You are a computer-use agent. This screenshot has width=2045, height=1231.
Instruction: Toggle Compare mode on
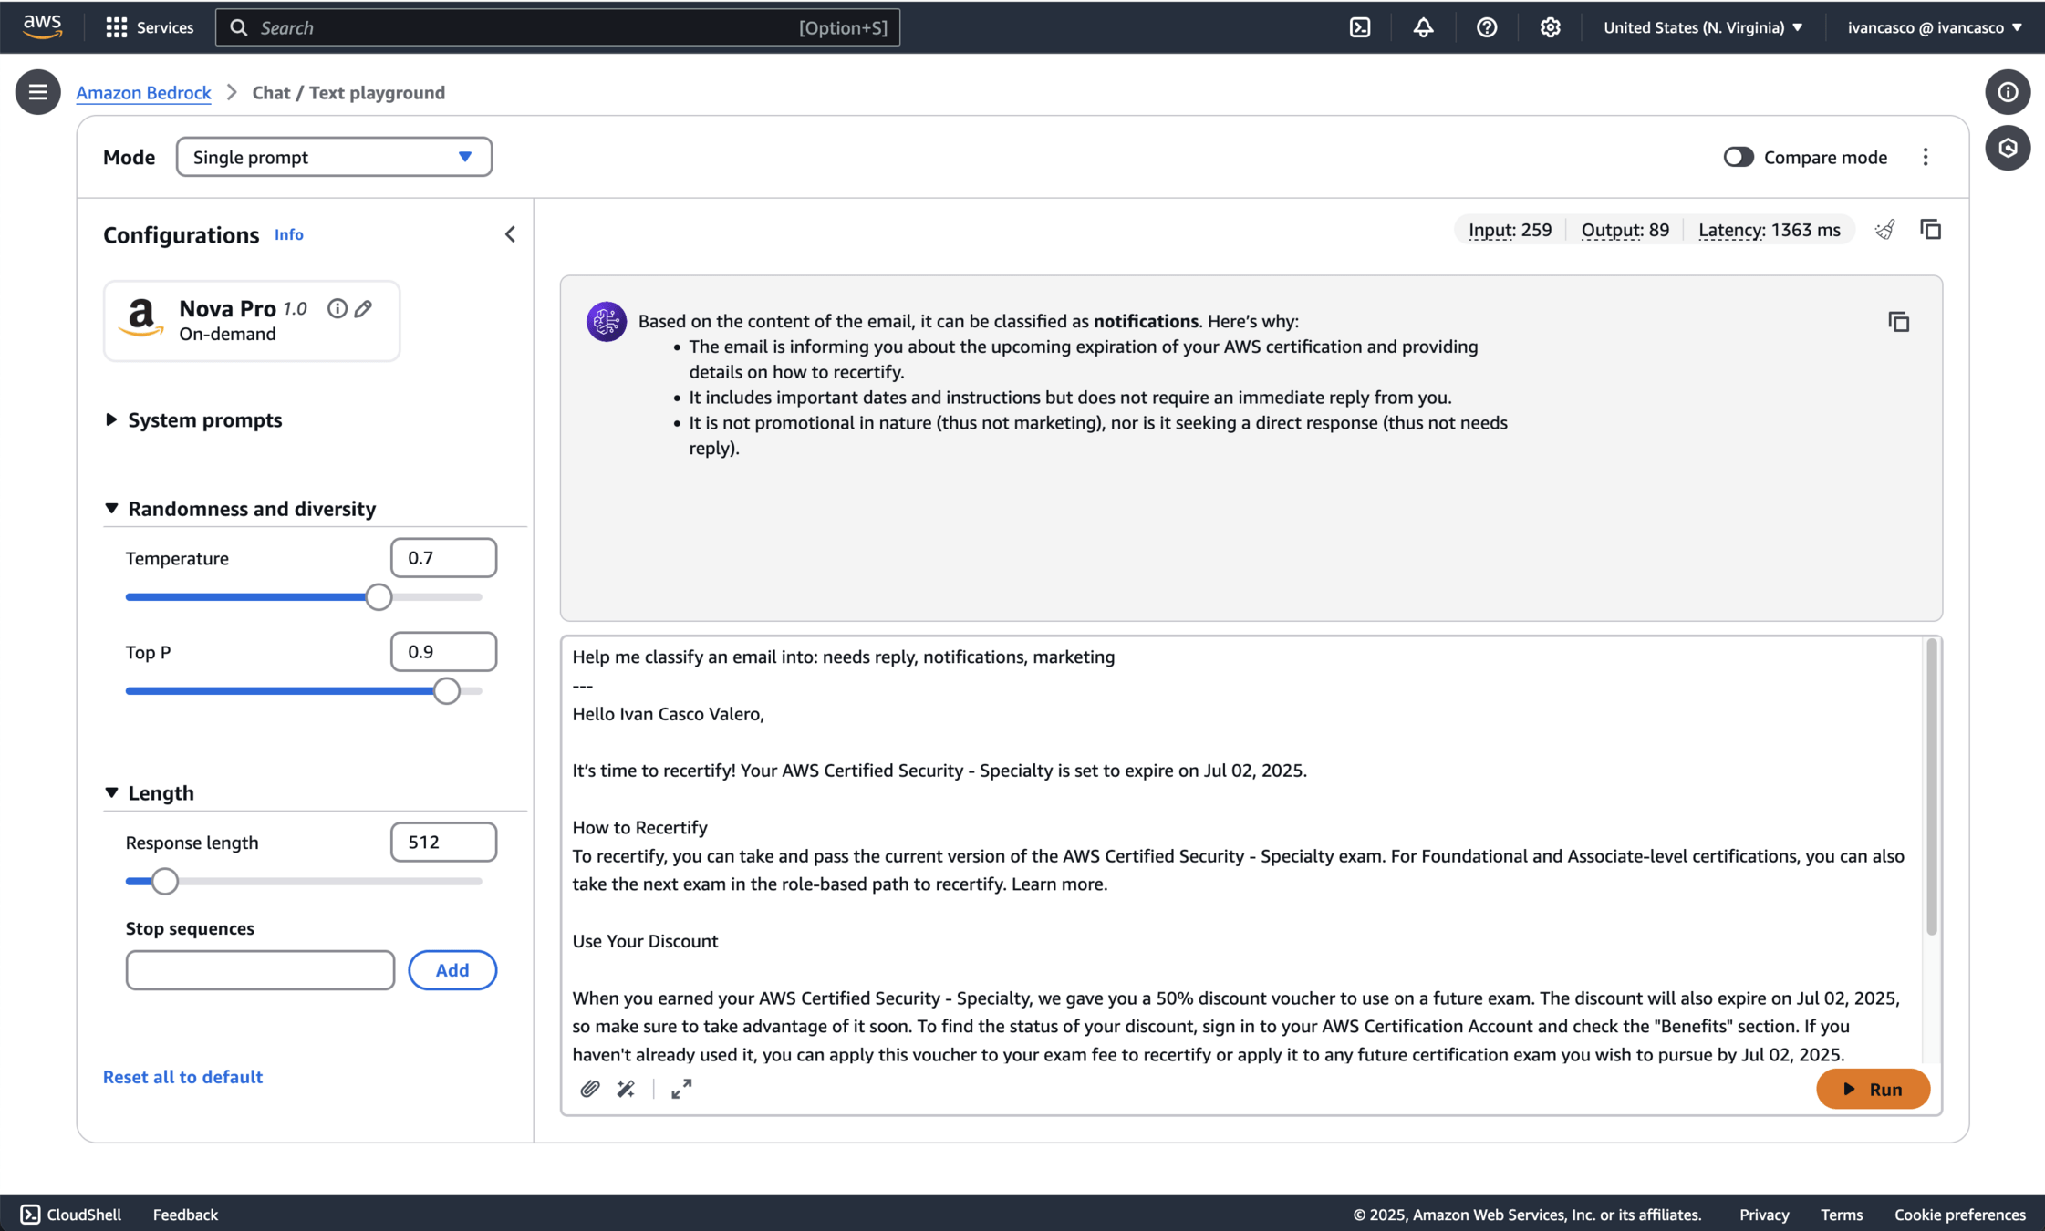pyautogui.click(x=1738, y=157)
